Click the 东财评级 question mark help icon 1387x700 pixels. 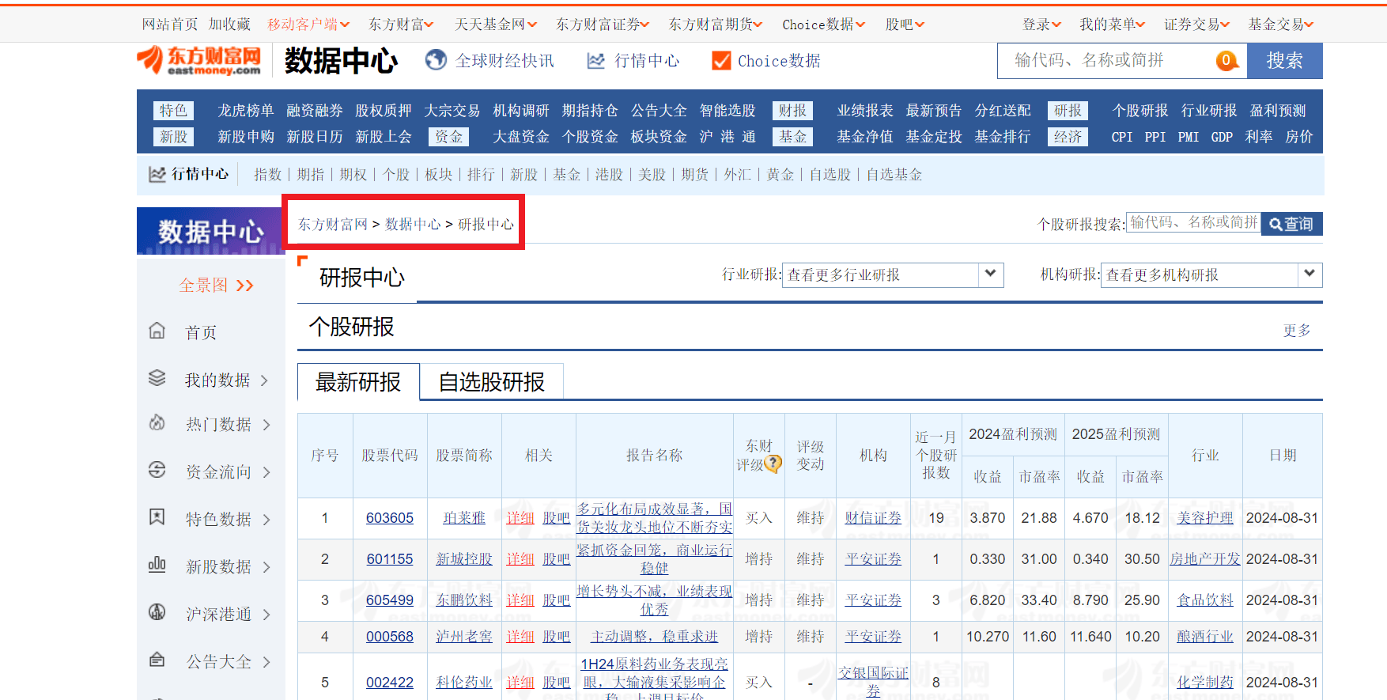(x=773, y=464)
